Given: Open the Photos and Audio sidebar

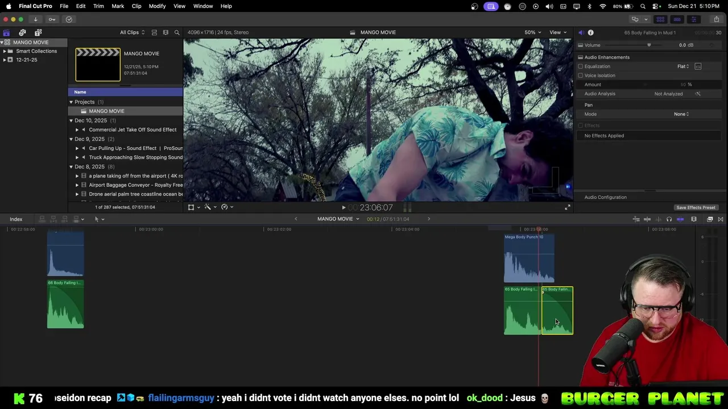Looking at the screenshot, I should pos(22,32).
